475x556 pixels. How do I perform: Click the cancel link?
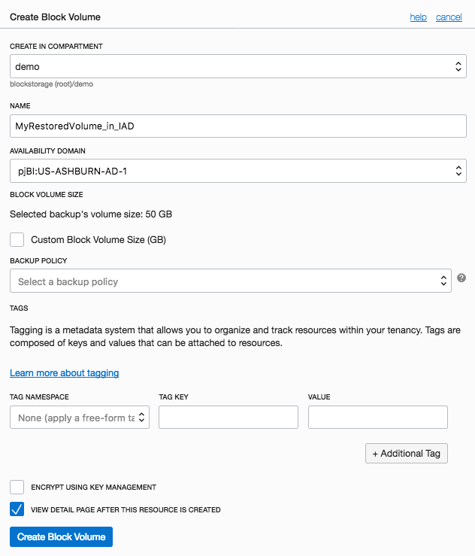pyautogui.click(x=449, y=17)
